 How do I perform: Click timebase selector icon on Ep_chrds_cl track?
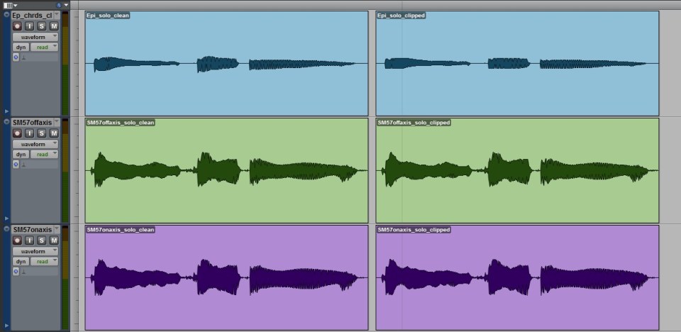pyautogui.click(x=16, y=57)
